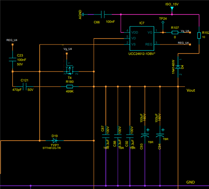Viewport: 209px width, 189px height.
Task: Click the R107 resistor symbol
Action: coord(175,32)
